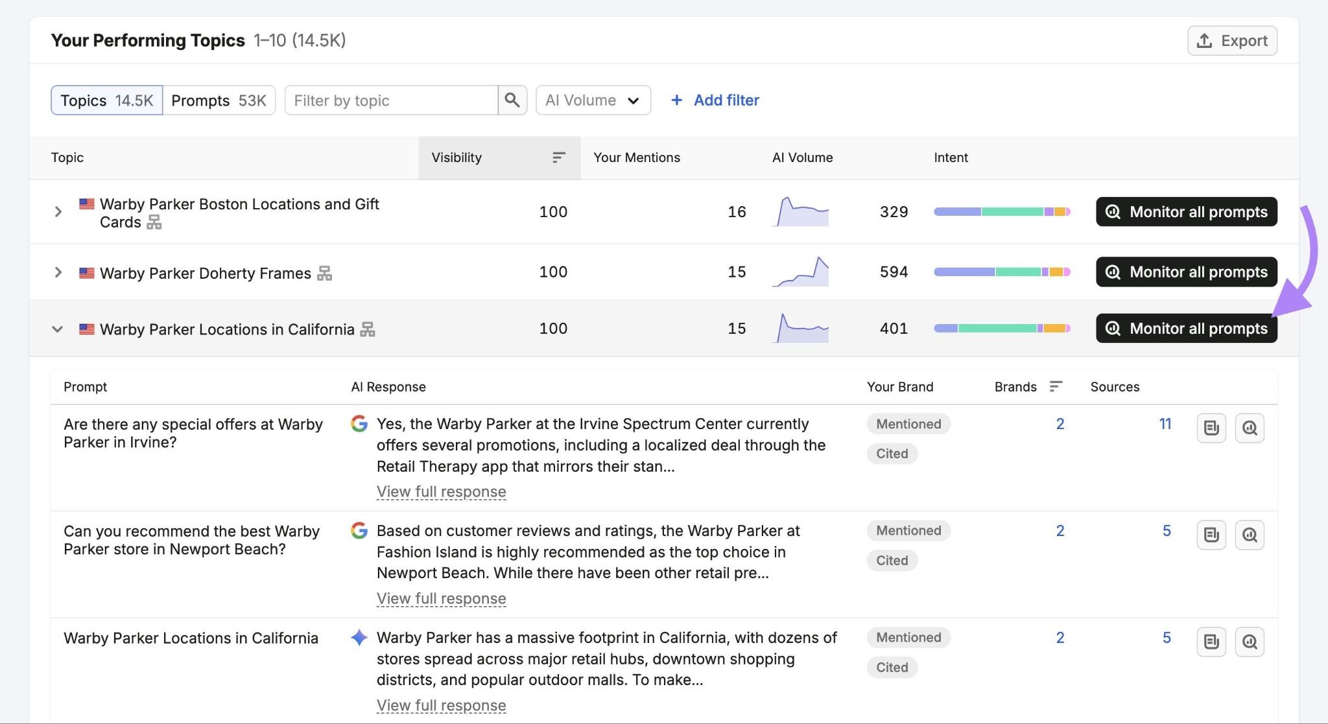The image size is (1328, 724).
Task: Click the US flag icon on Boston Locations row
Action: pyautogui.click(x=87, y=204)
